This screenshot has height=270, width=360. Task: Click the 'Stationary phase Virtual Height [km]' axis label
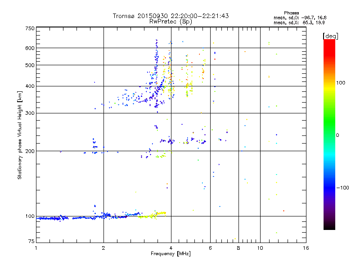(20, 135)
